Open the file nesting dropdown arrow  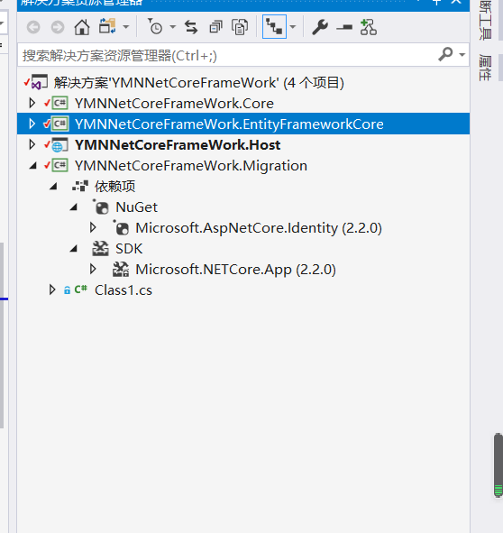pyautogui.click(x=293, y=26)
